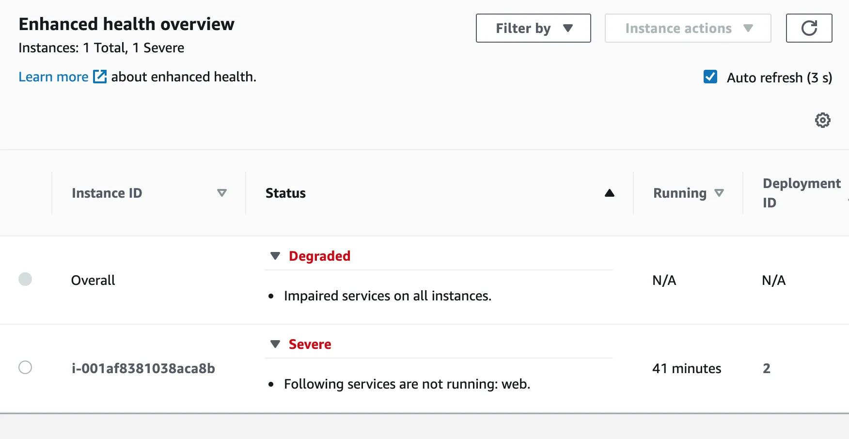This screenshot has width=849, height=439.
Task: Select the Overall row radio button
Action: tap(25, 279)
